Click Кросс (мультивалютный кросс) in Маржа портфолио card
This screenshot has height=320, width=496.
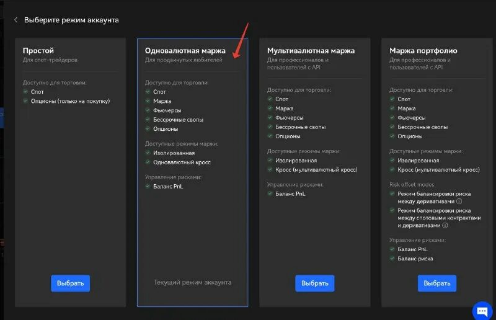click(x=438, y=170)
